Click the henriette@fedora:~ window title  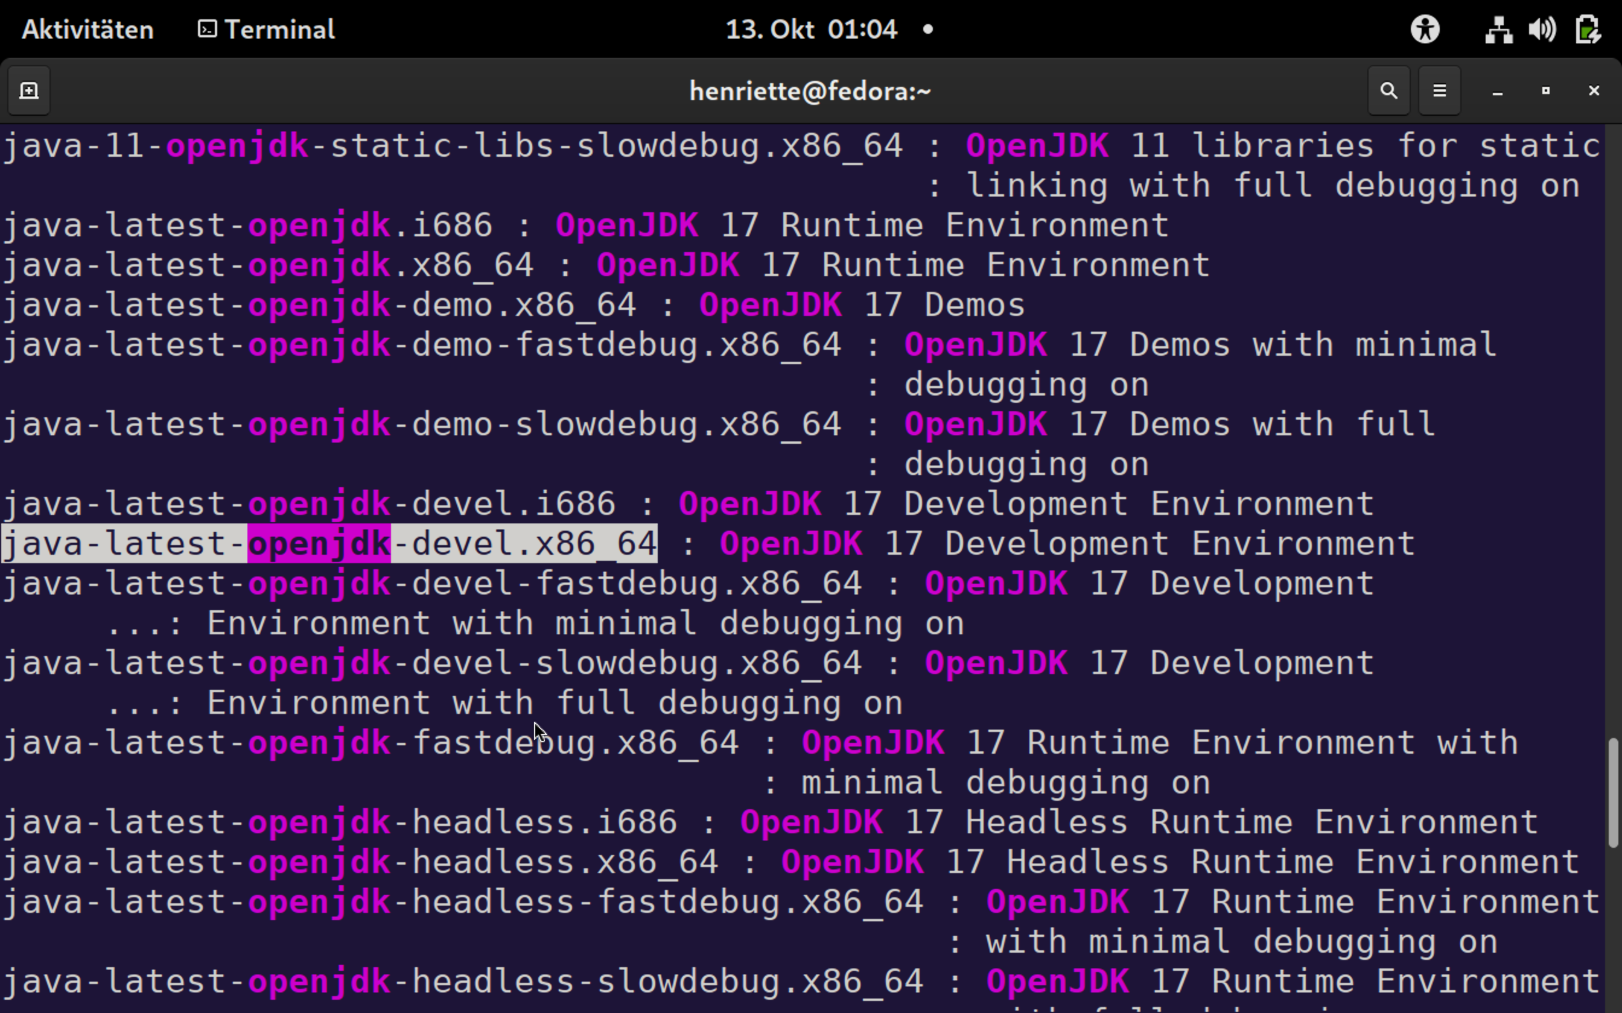(810, 90)
